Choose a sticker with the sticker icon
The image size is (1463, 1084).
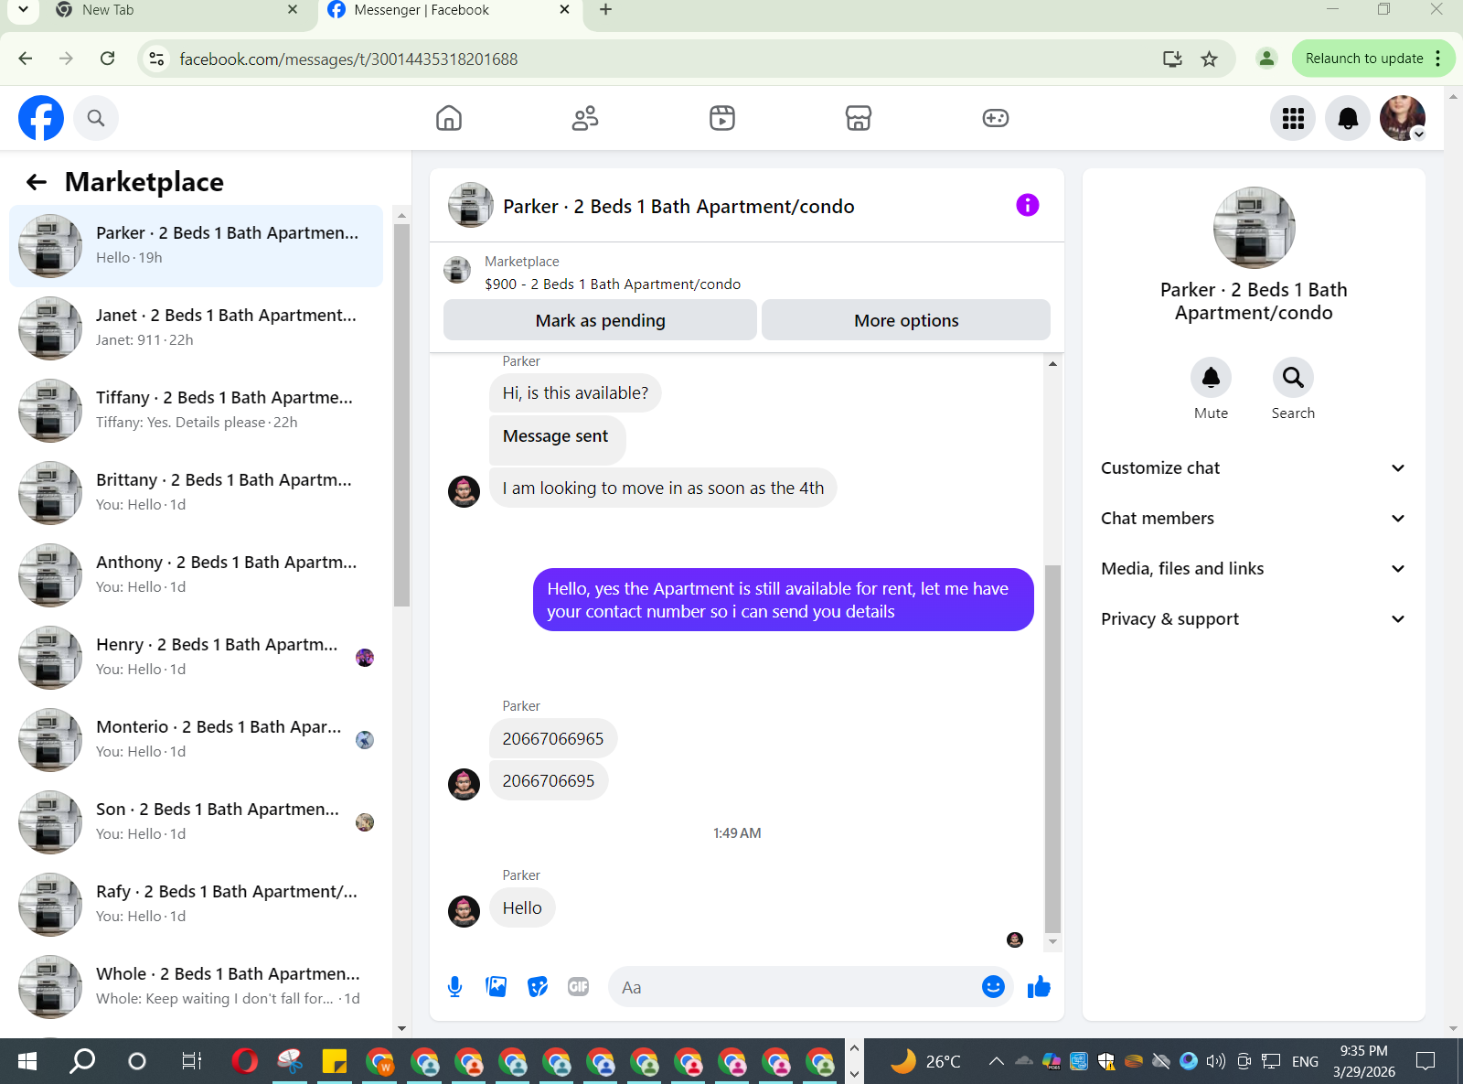[x=538, y=987]
